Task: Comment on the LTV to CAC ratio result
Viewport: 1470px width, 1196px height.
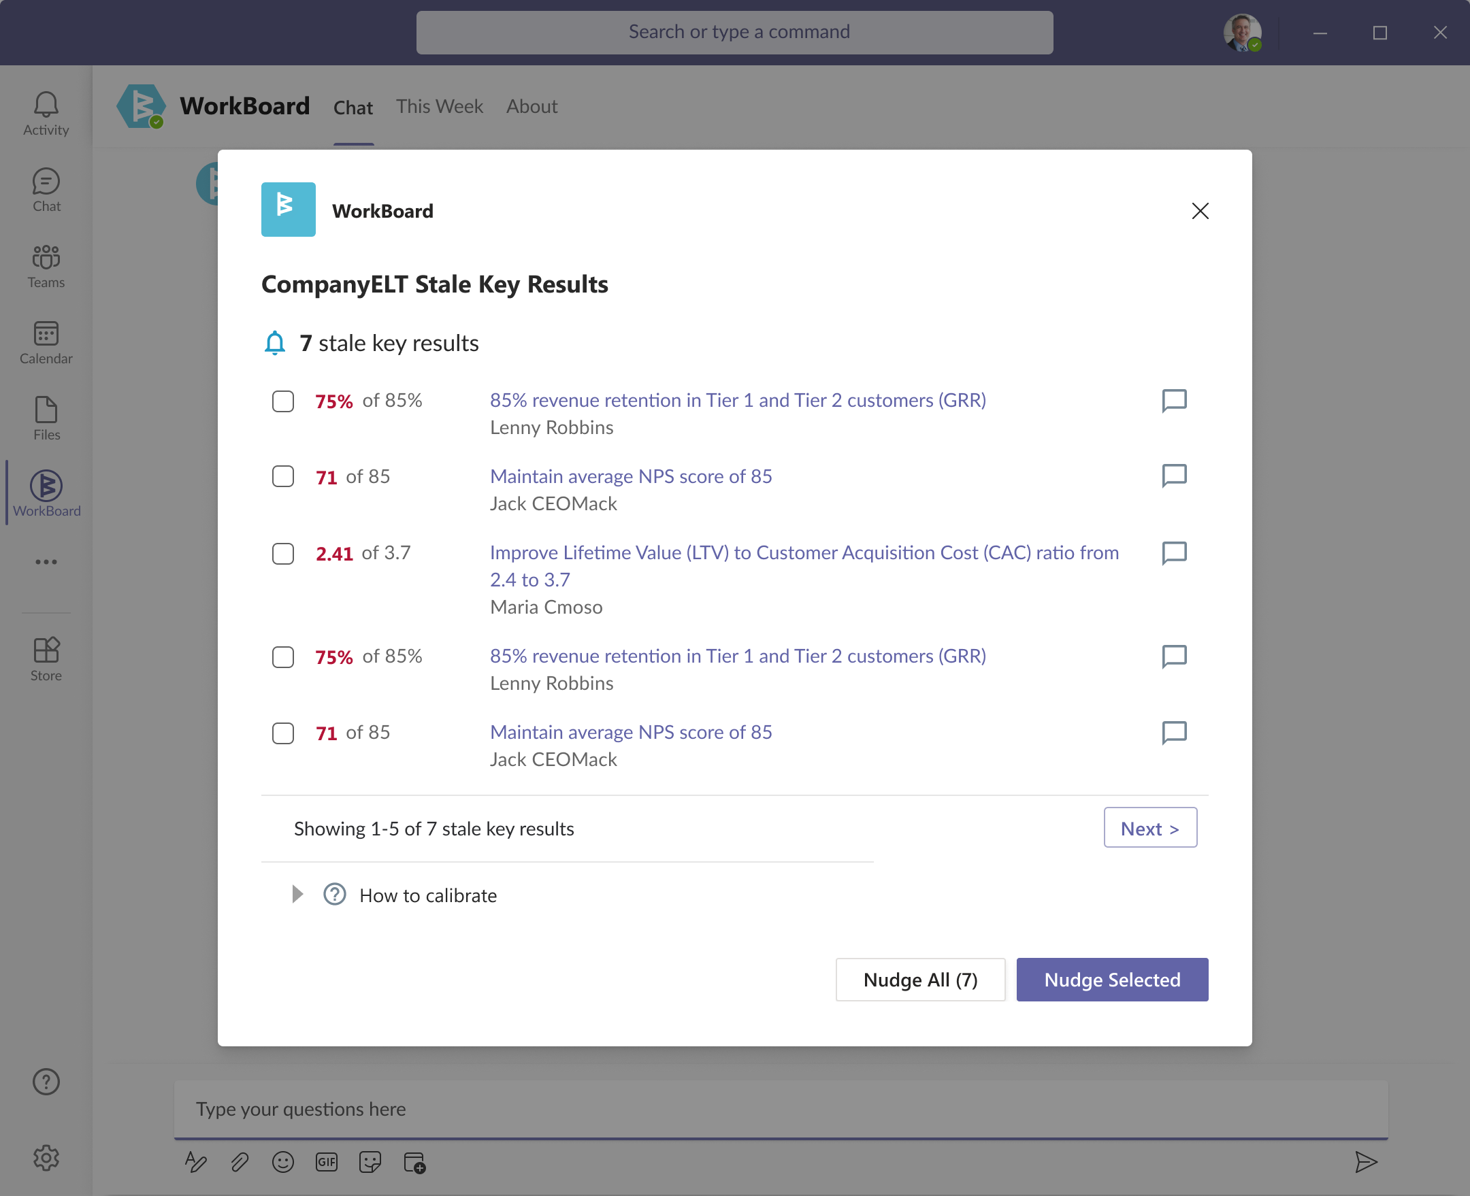Action: tap(1175, 553)
